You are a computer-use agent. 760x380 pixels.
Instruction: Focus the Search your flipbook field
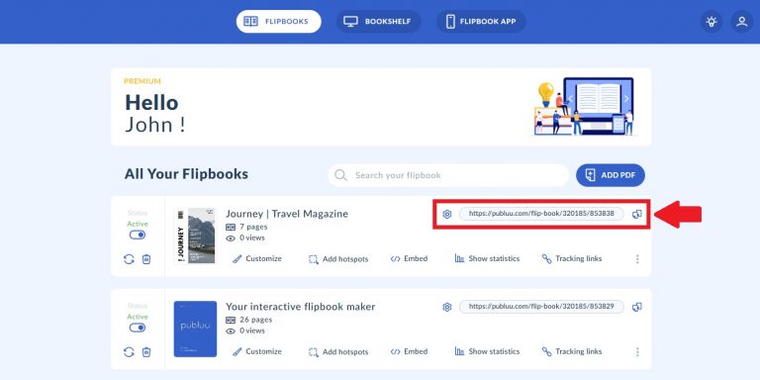tap(448, 175)
